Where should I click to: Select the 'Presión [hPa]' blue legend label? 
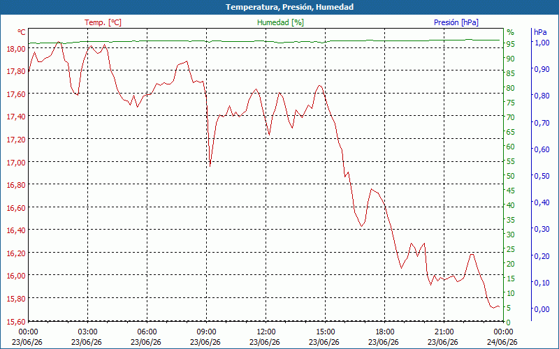point(456,22)
